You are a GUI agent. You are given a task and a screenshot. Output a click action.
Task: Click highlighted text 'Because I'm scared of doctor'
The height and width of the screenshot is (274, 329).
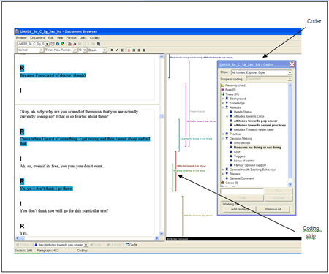53,75
